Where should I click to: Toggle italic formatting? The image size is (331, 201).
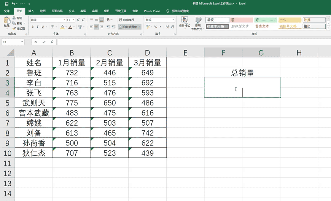click(38, 27)
